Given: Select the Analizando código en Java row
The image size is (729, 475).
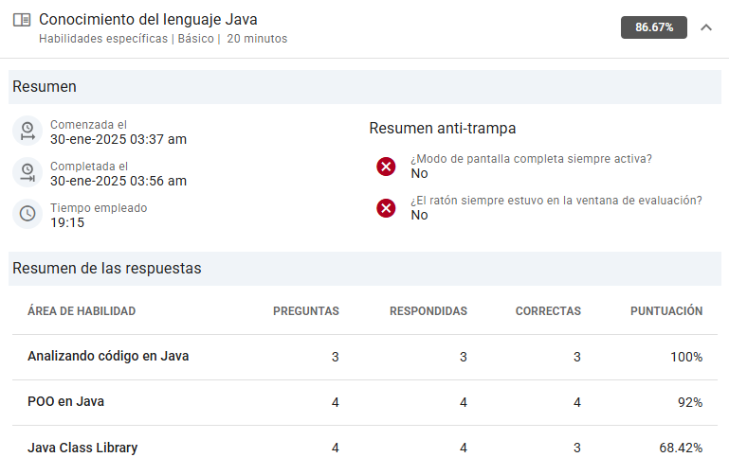Looking at the screenshot, I should [108, 357].
